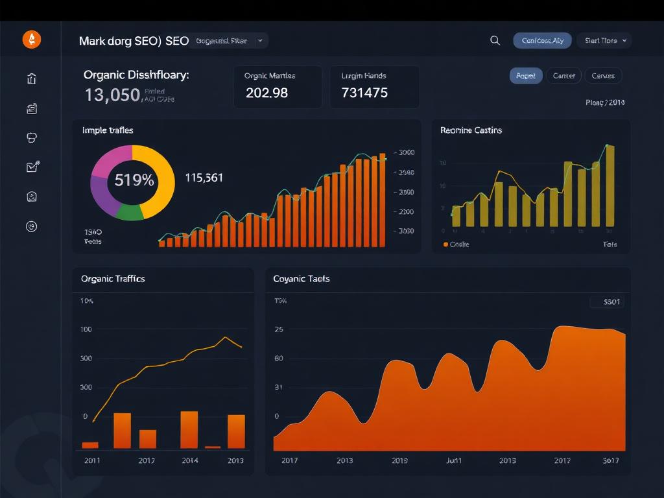Open the edit checkbox-with-pencil sidebar icon
The width and height of the screenshot is (664, 498).
pyautogui.click(x=32, y=167)
